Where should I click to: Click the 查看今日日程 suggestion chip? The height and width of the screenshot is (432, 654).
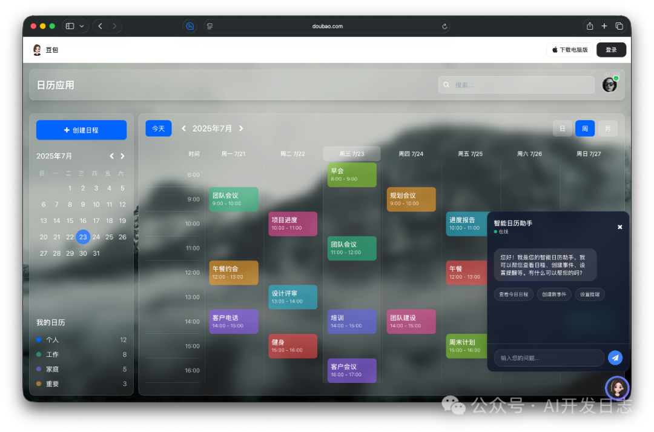514,294
